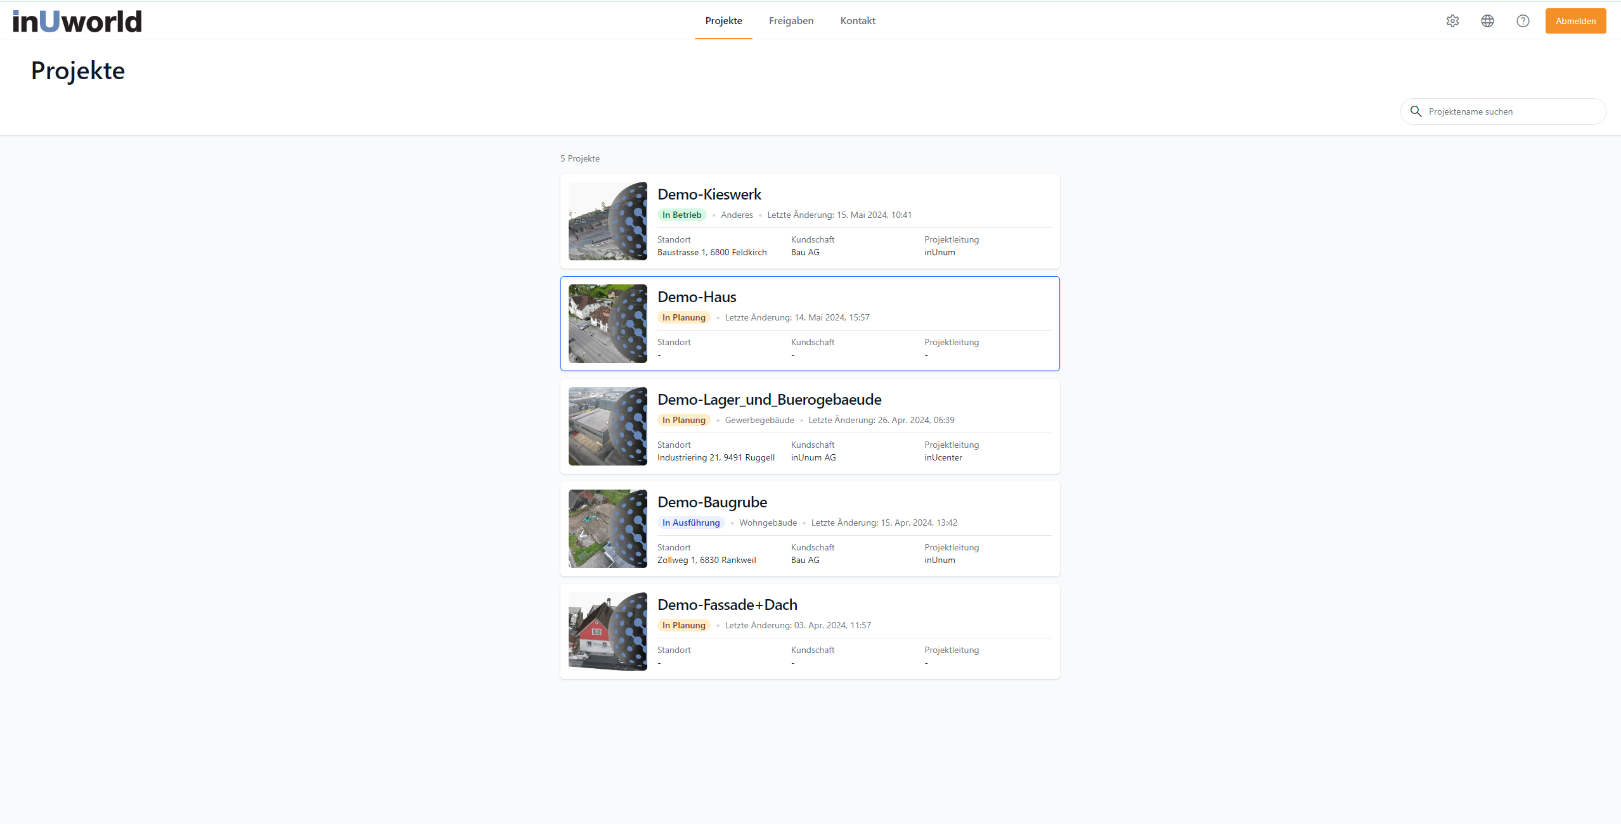The height and width of the screenshot is (824, 1621).
Task: Open the Demo-Haus thumbnail image
Action: pos(607,324)
